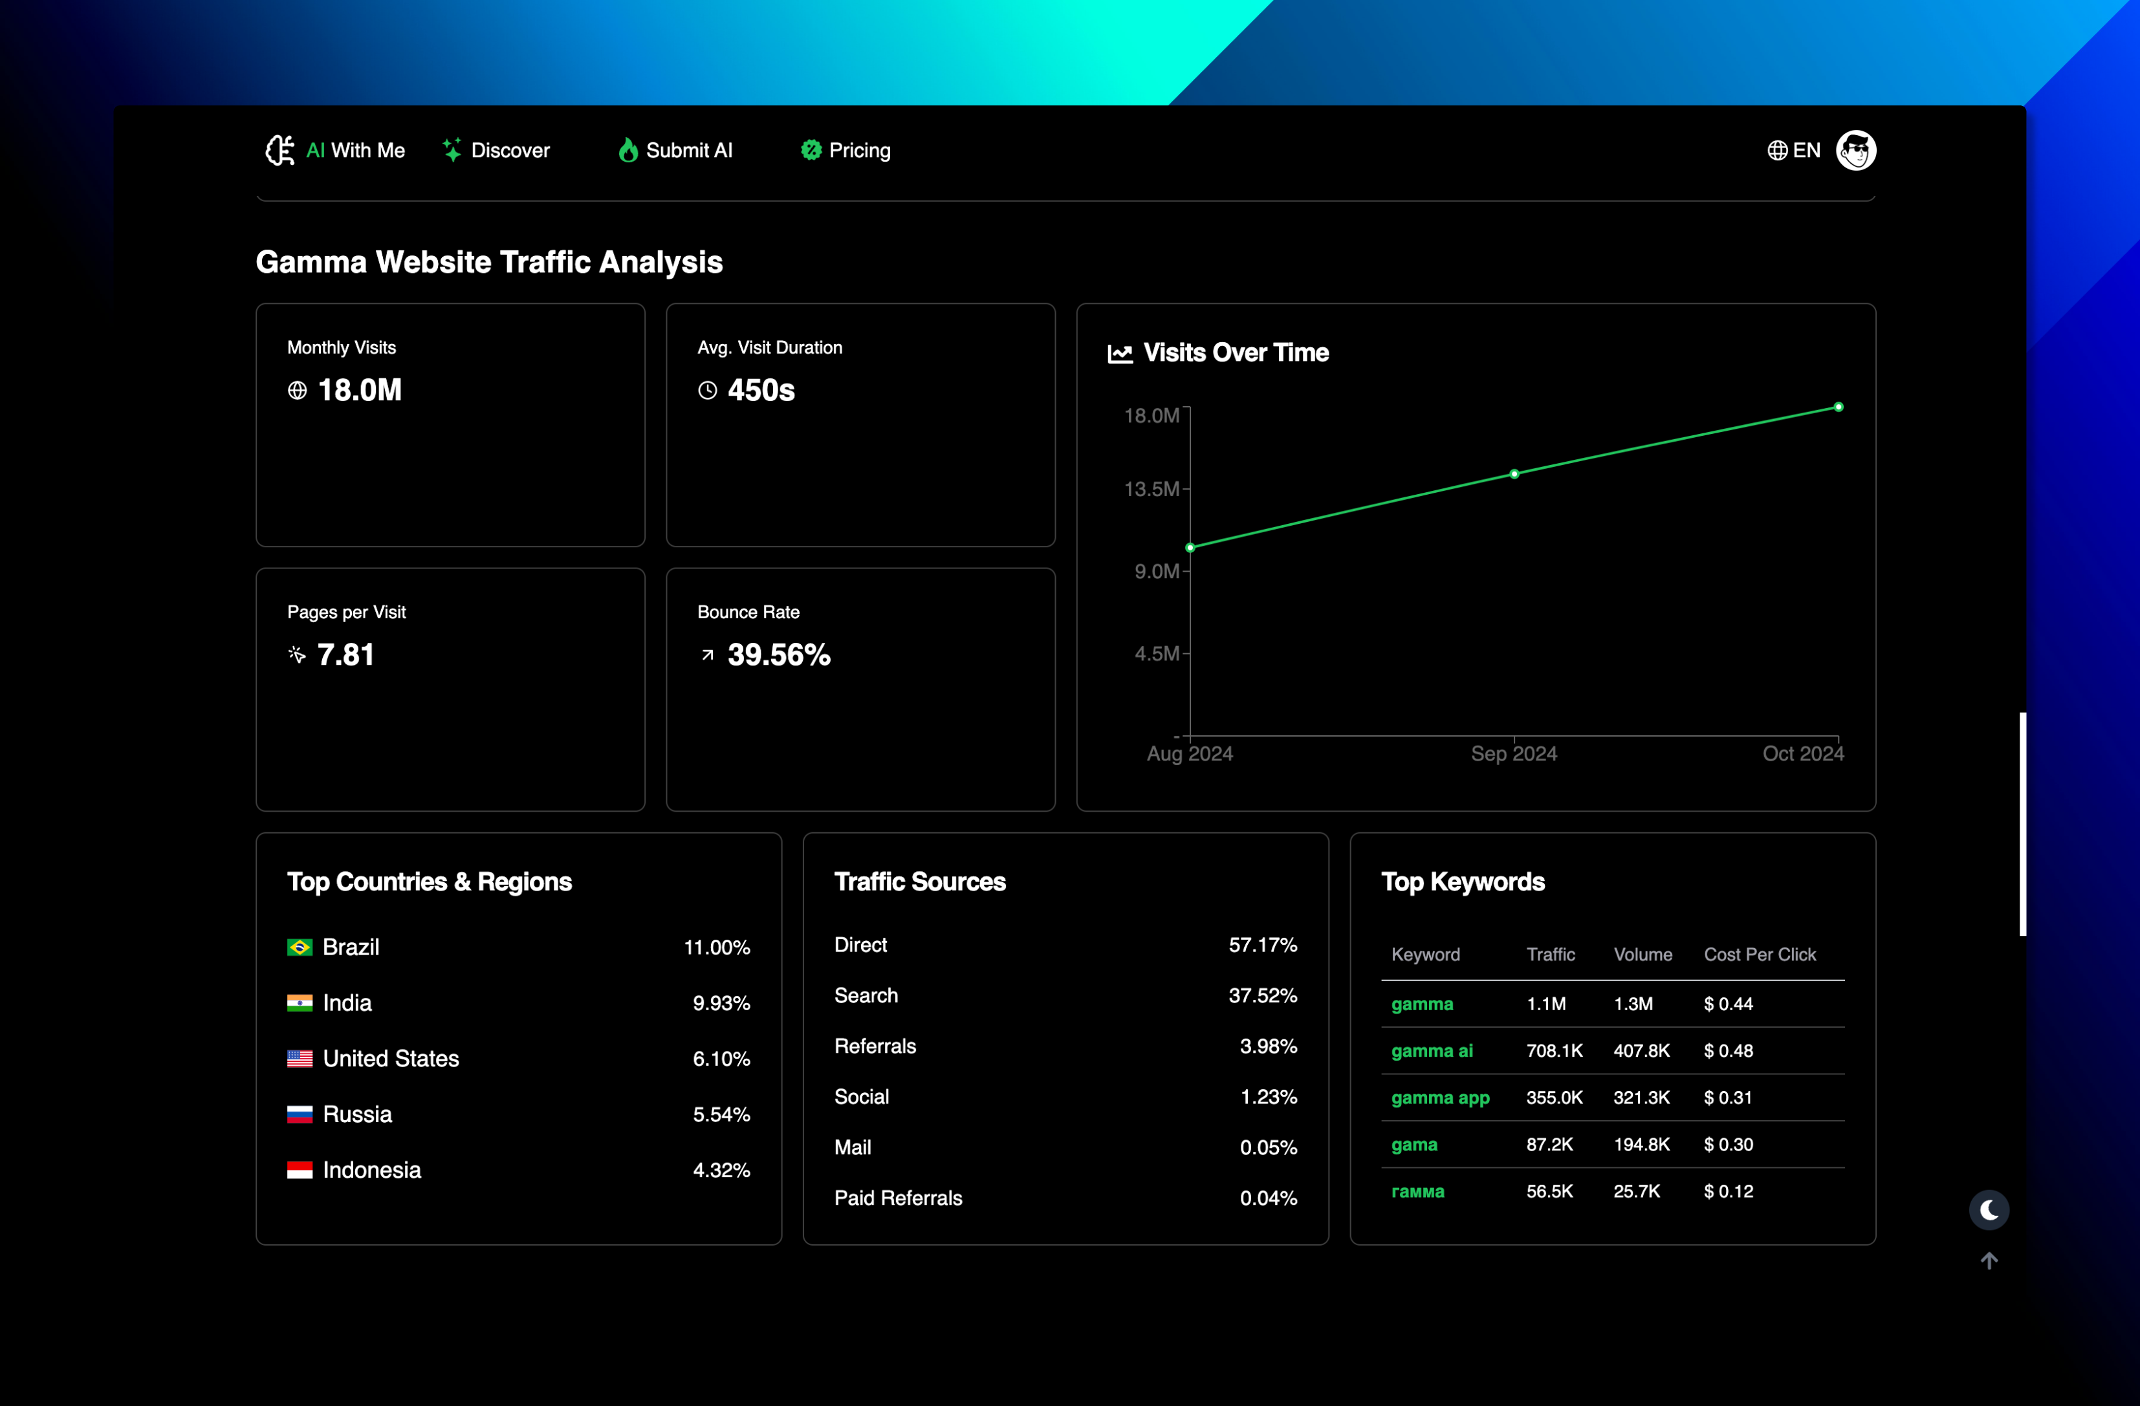2140x1406 pixels.
Task: Click the AI With Me brain logo icon
Action: 279,150
